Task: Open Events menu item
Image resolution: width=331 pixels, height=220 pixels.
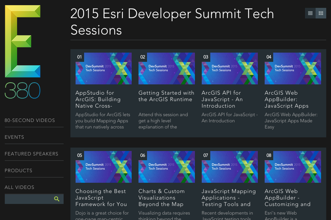Action: (x=14, y=137)
